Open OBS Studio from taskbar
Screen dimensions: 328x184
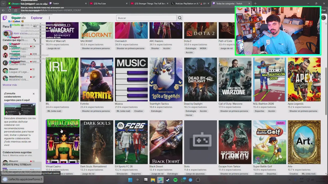click(198, 180)
